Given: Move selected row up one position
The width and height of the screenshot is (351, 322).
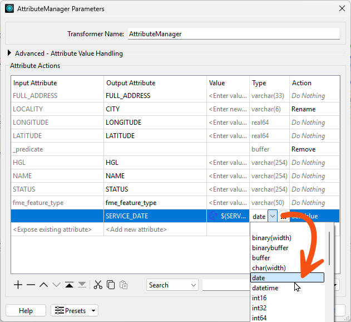Looking at the screenshot, I should point(43,285).
